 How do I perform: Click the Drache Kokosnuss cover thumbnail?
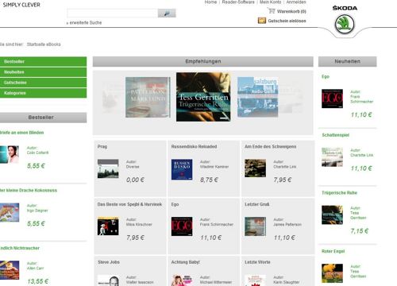point(10,212)
